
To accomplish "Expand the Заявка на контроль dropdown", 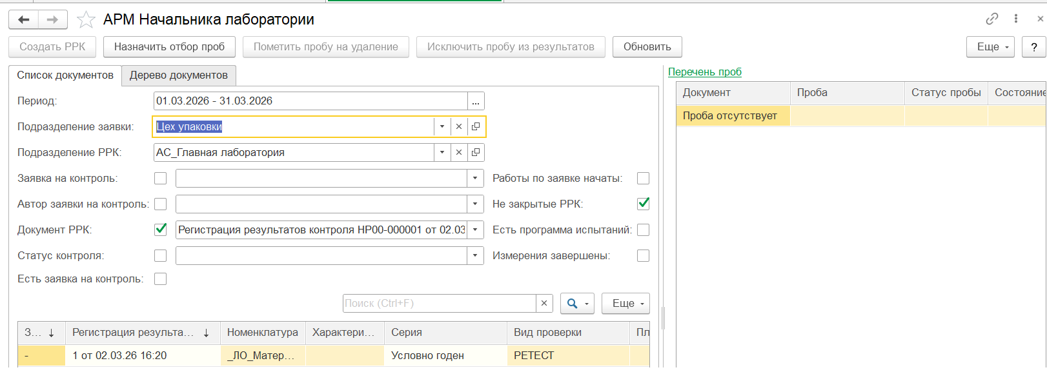I will pyautogui.click(x=475, y=179).
